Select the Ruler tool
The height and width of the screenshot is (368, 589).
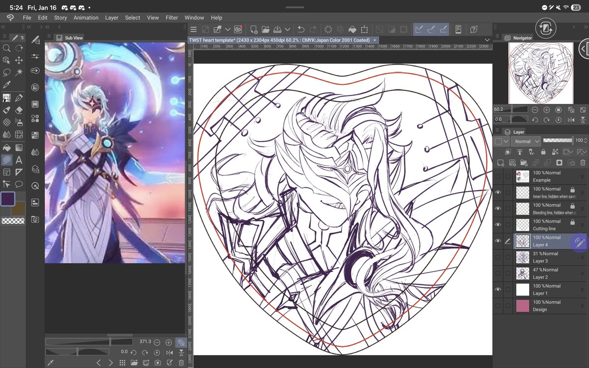19,172
